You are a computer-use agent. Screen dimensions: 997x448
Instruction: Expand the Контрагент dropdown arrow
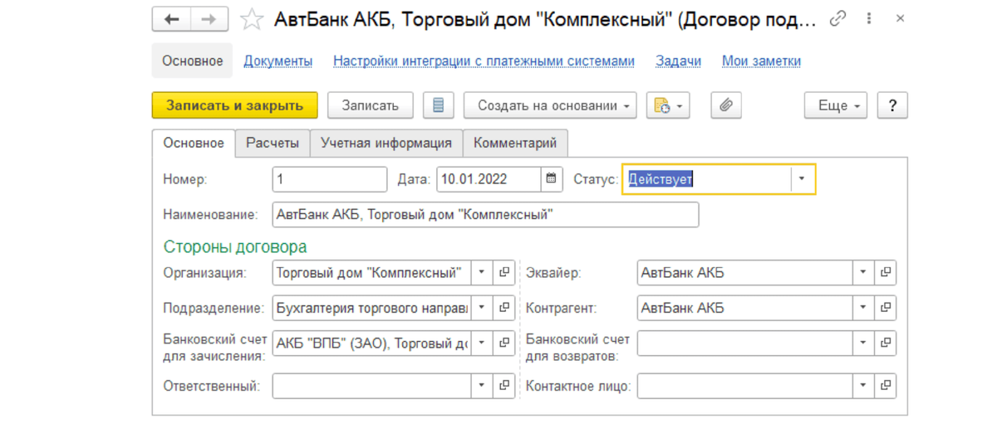[864, 308]
